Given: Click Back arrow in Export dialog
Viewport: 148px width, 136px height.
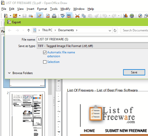Looking at the screenshot, I should pos(10,30).
